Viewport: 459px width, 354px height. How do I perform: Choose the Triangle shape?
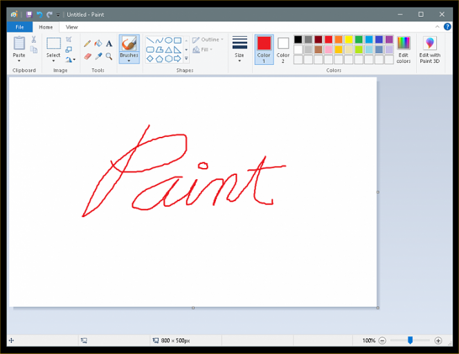coord(169,50)
